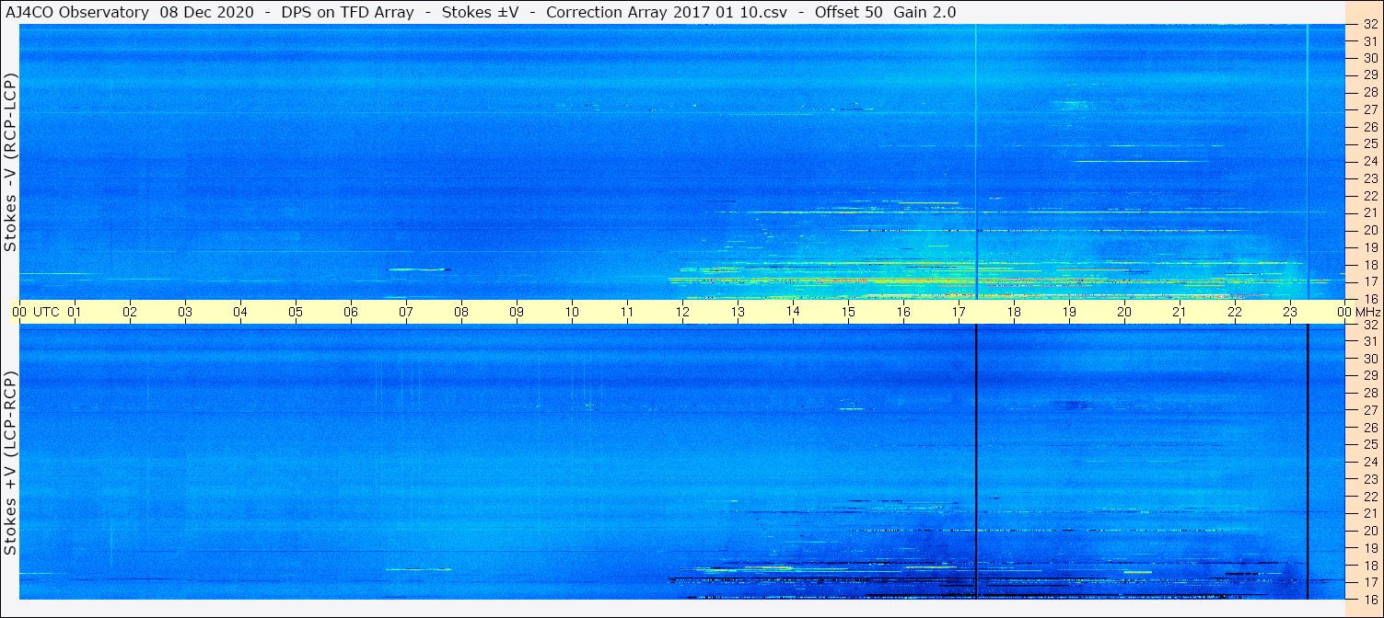Select the 11 hour tick on time axis
1384x618 pixels.
point(627,312)
